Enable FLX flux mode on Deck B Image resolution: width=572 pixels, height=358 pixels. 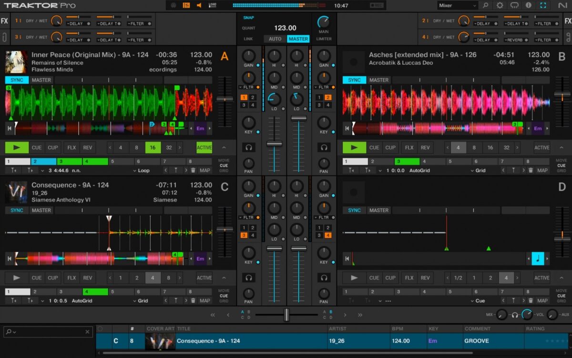[409, 147]
